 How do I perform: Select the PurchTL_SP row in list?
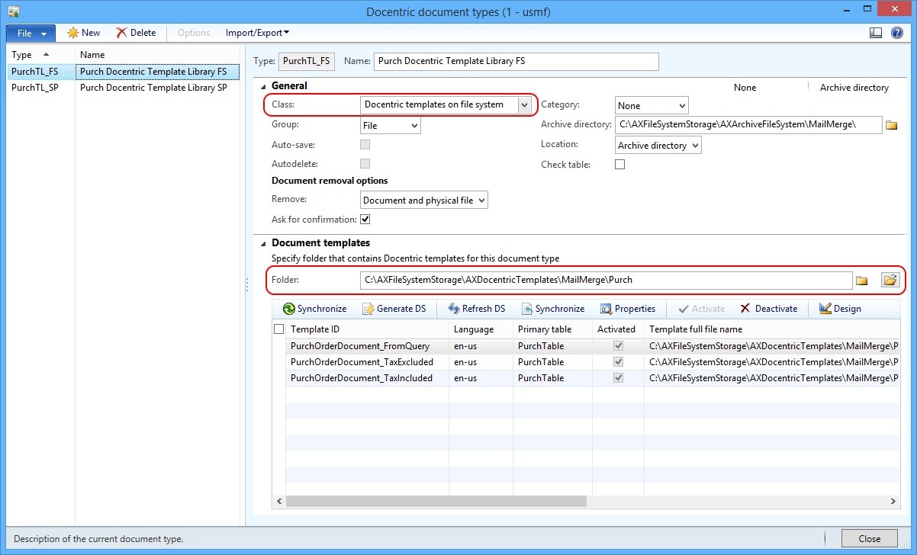point(124,88)
